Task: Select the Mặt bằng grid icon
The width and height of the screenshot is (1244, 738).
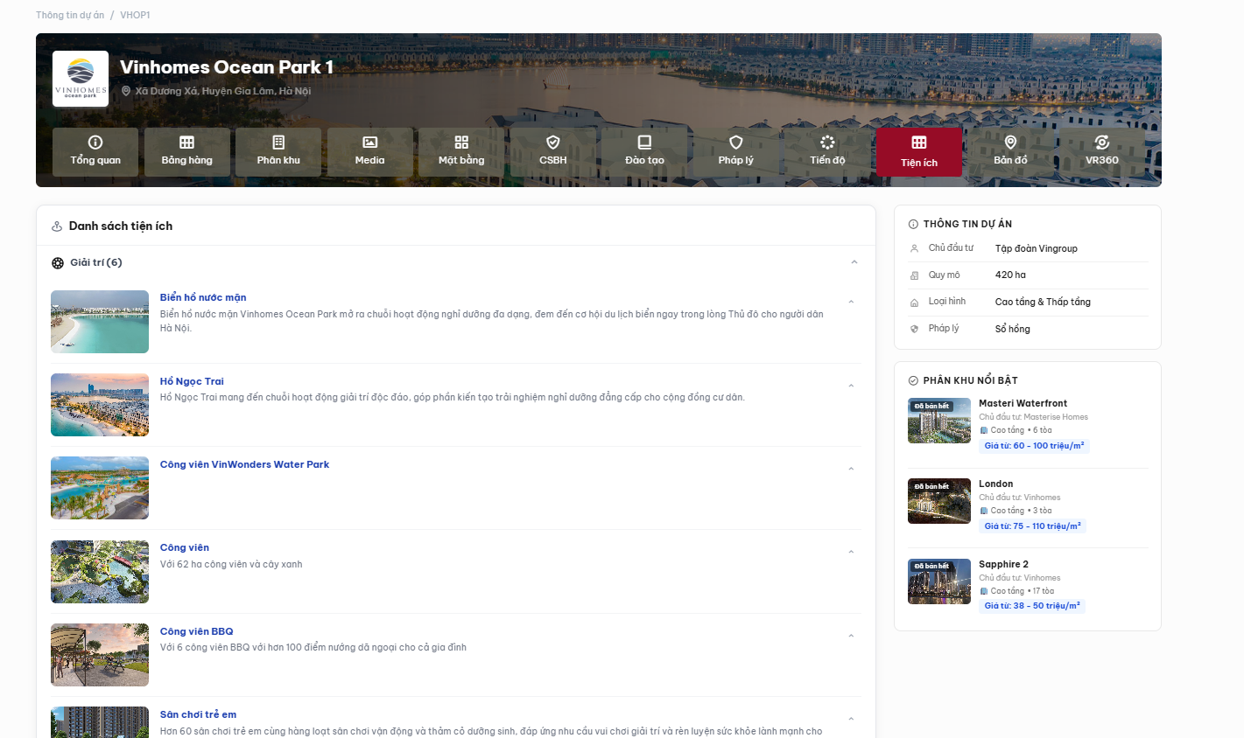Action: pos(461,143)
